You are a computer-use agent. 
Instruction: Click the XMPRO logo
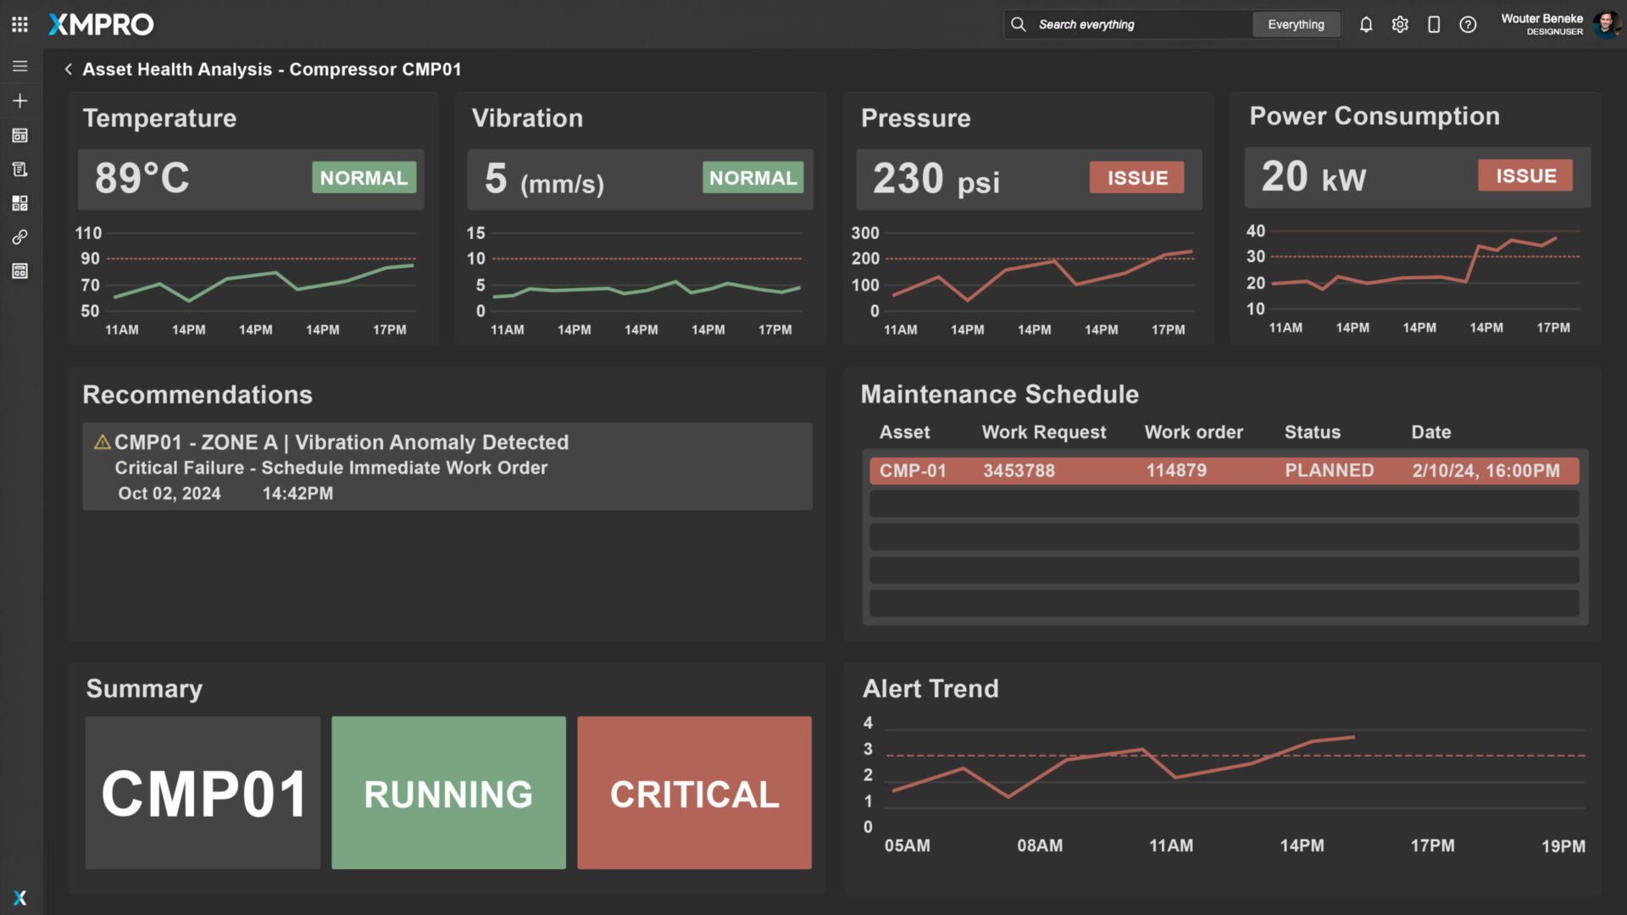[x=102, y=25]
